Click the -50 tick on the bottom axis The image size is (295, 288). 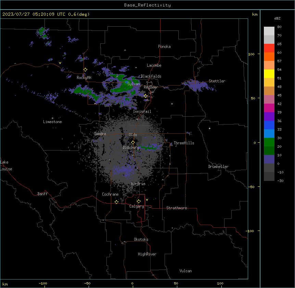click(87, 283)
